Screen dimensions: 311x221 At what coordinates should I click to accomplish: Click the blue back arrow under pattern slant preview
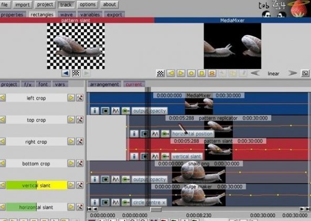66,73
